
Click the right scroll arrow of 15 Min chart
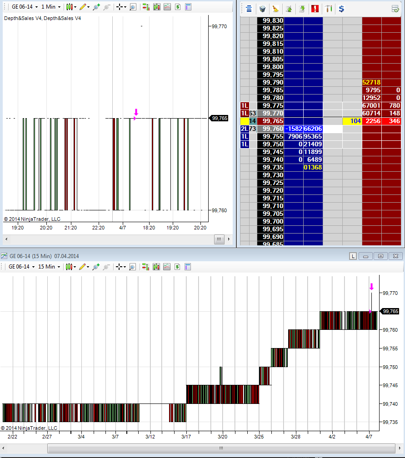tap(400, 448)
